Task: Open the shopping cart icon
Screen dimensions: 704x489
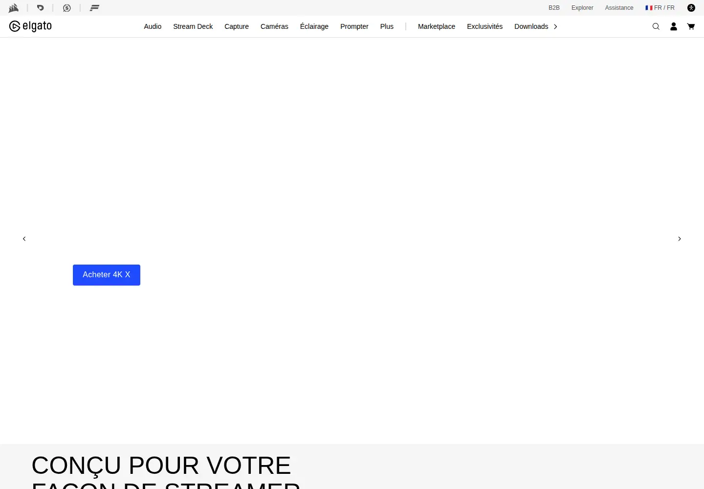Action: click(x=691, y=26)
